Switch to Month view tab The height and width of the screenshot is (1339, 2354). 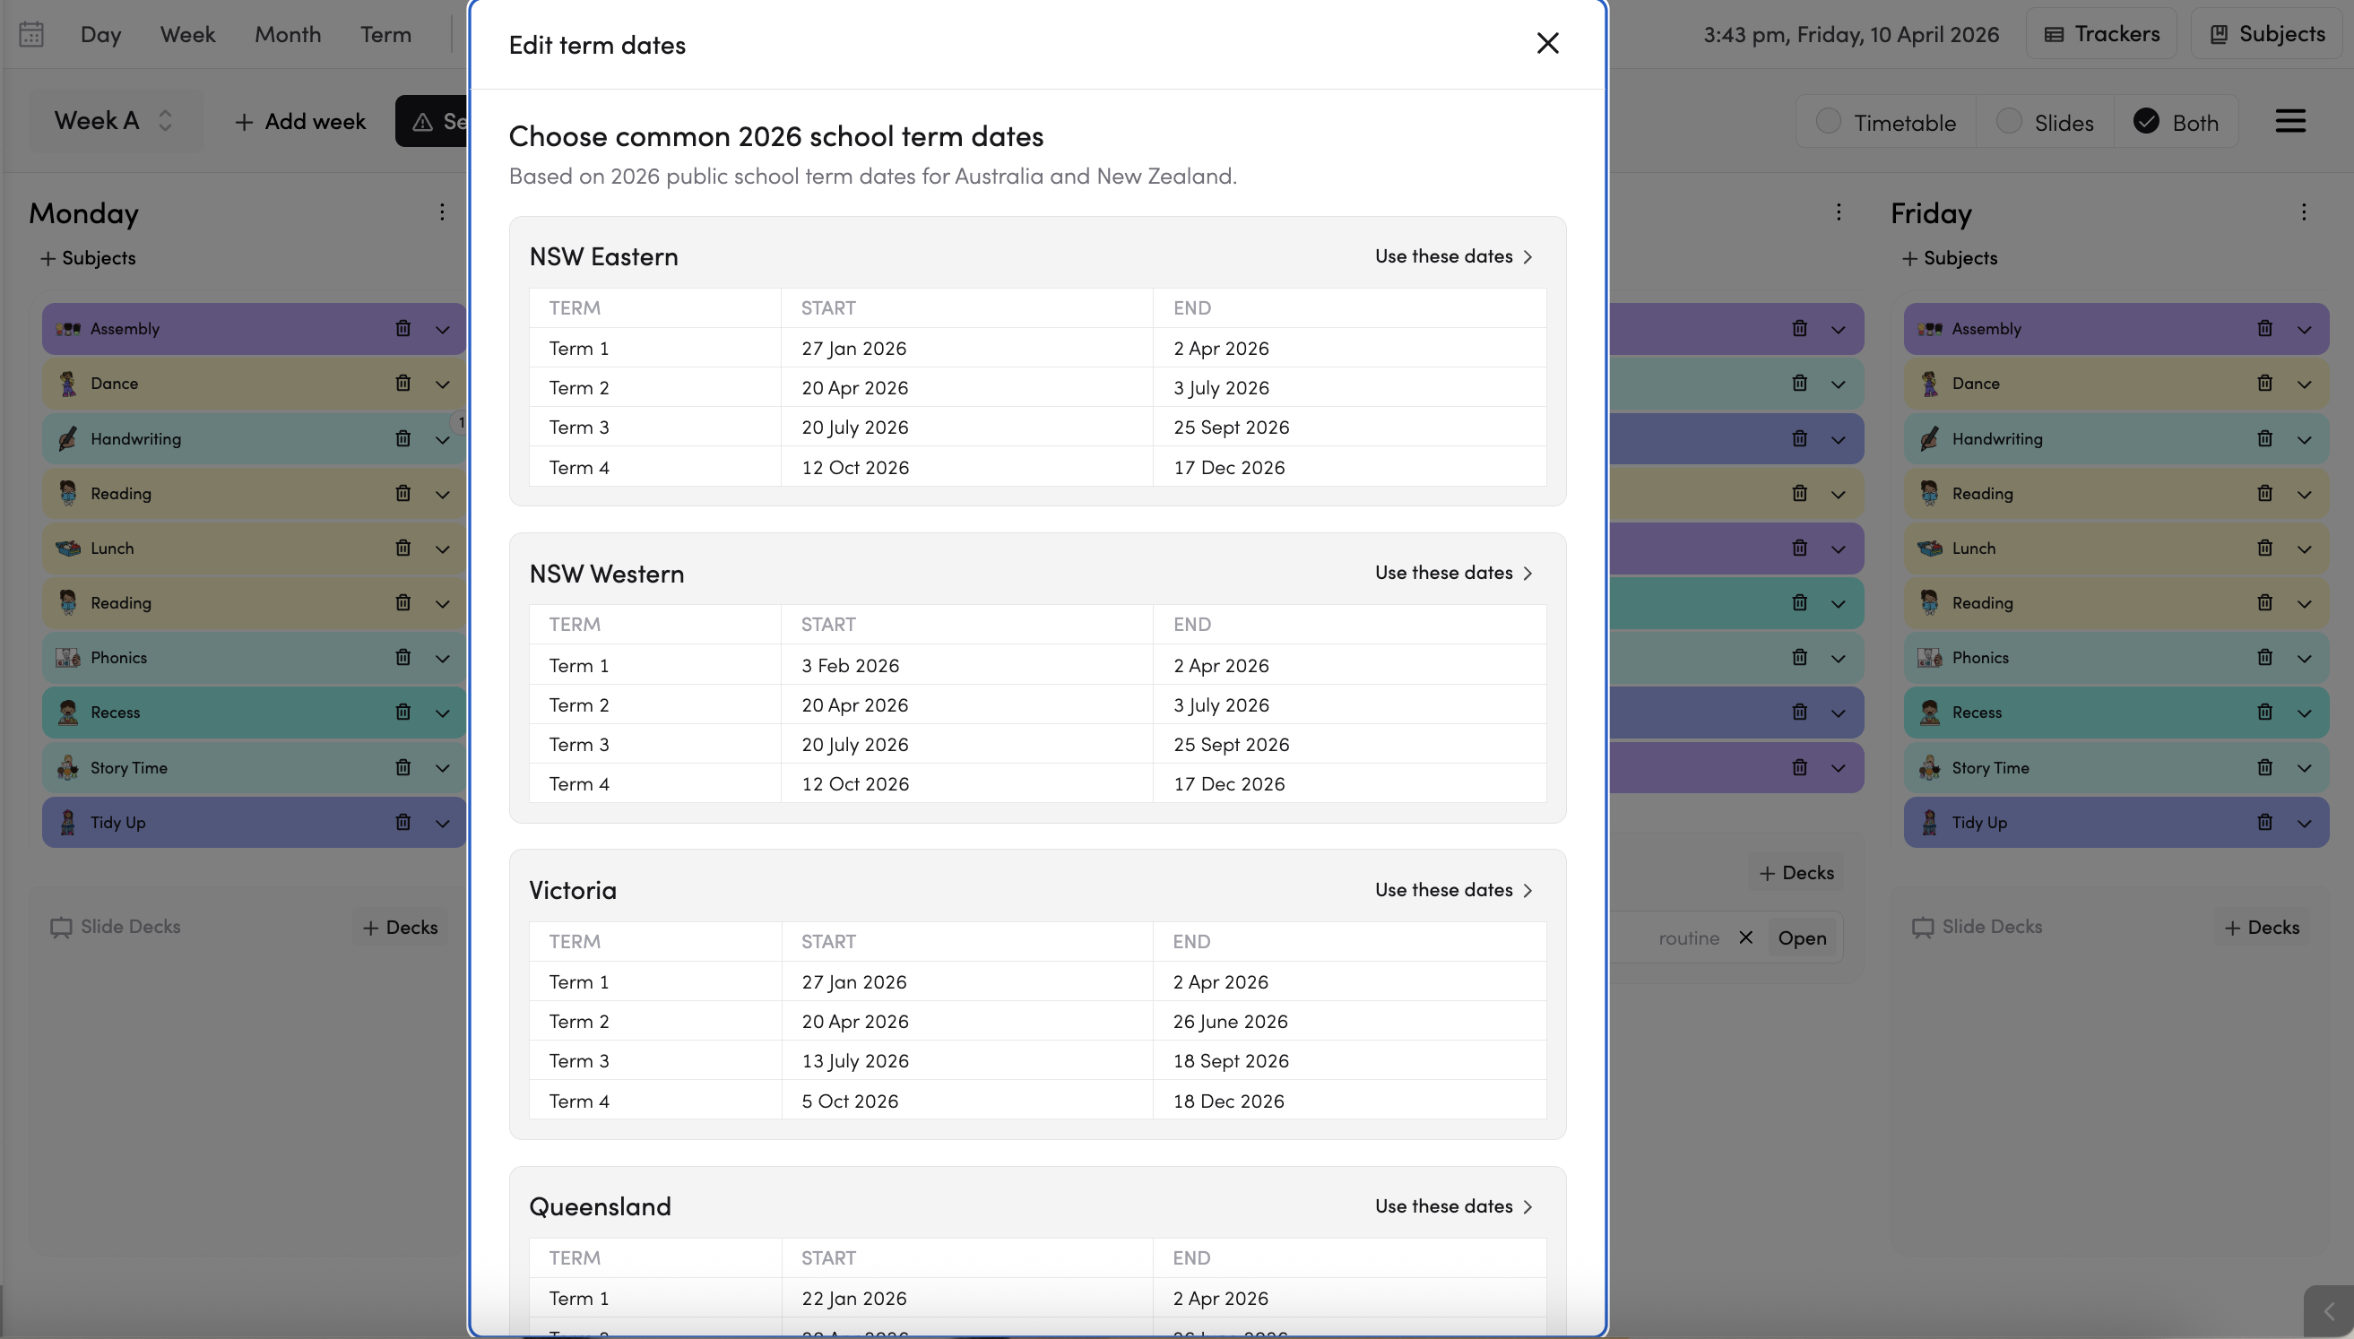pyautogui.click(x=288, y=34)
